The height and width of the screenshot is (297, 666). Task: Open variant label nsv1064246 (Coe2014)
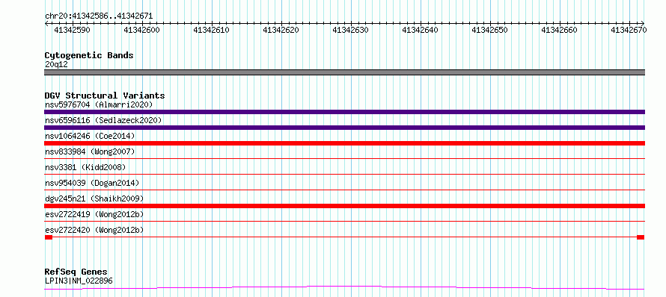(90, 136)
